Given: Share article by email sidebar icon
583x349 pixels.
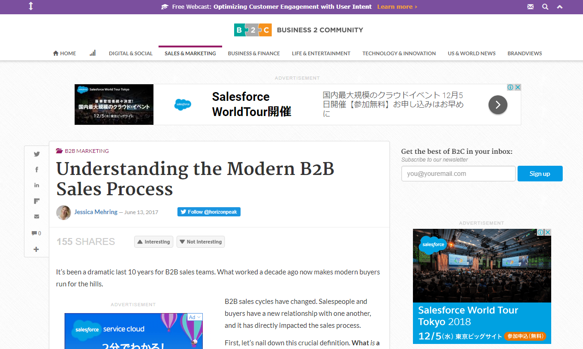Looking at the screenshot, I should 37,216.
